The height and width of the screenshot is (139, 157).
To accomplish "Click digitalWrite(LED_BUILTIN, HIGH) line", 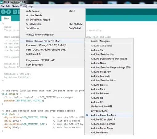I will 26,117.
